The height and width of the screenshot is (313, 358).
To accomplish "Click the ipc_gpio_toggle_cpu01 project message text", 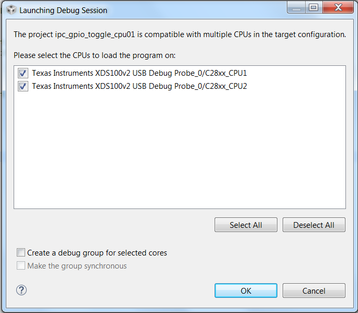I will click(x=180, y=34).
